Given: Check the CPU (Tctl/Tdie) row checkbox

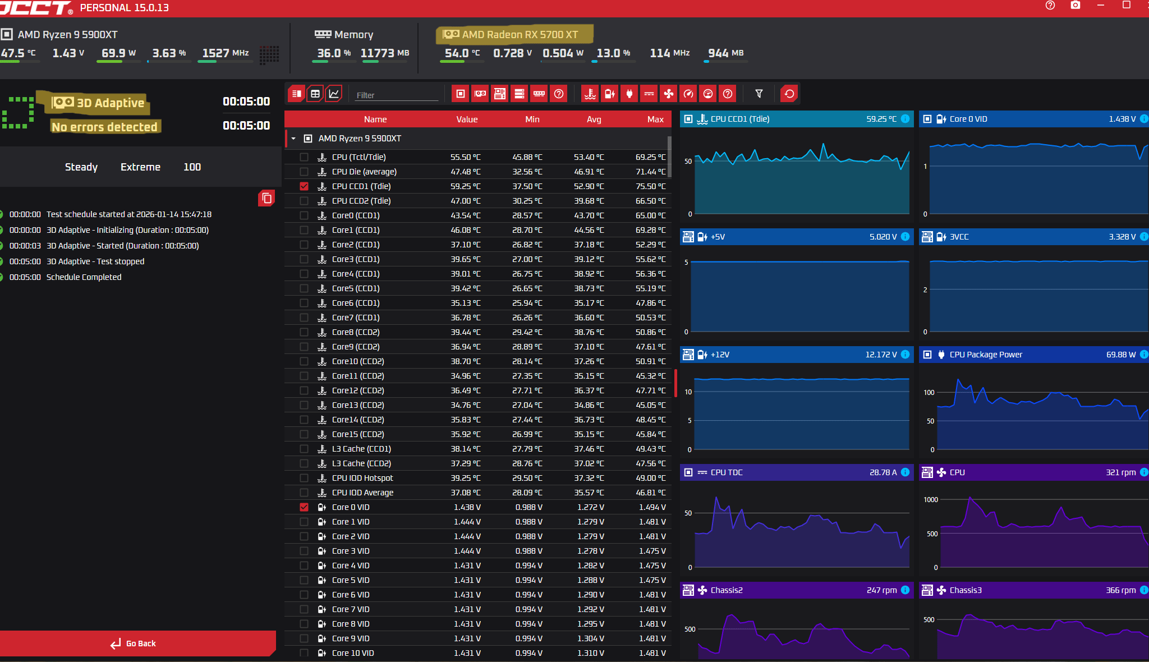Looking at the screenshot, I should pos(304,157).
